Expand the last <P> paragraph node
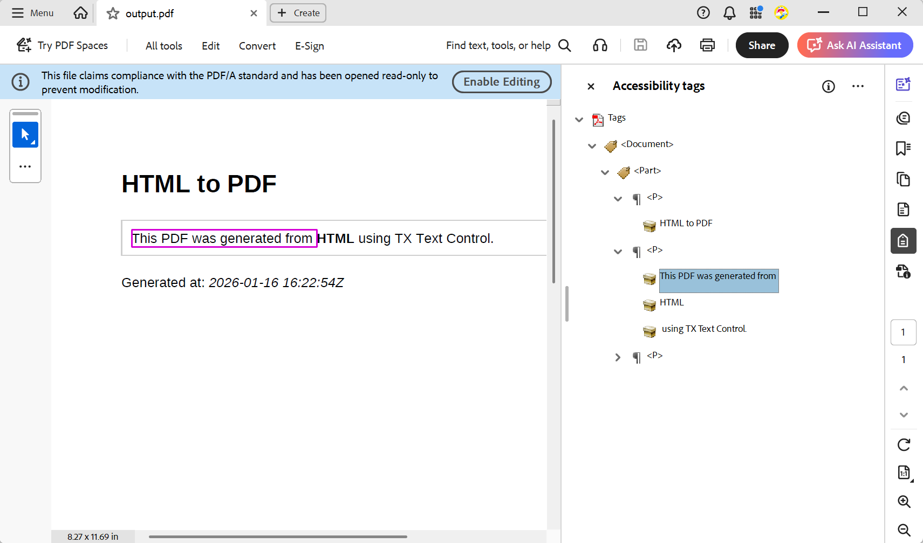Viewport: 923px width, 543px height. 617,357
